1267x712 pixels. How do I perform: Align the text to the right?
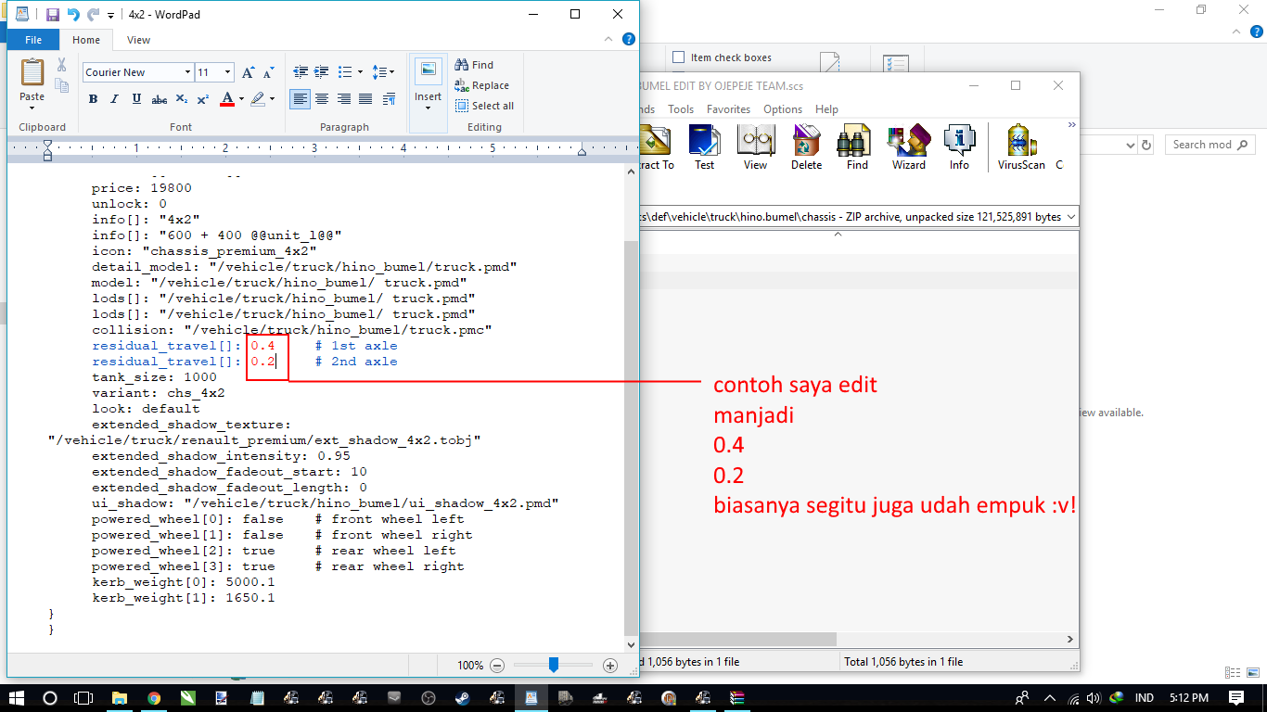(x=344, y=99)
